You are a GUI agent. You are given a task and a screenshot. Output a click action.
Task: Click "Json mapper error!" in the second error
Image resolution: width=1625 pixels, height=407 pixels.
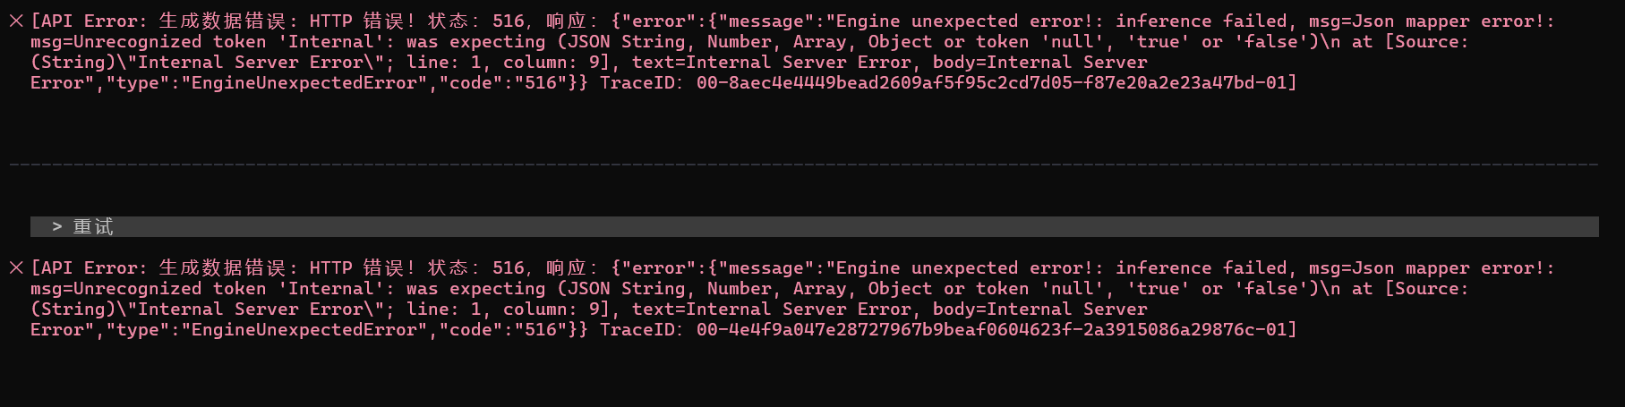[x=1451, y=268]
